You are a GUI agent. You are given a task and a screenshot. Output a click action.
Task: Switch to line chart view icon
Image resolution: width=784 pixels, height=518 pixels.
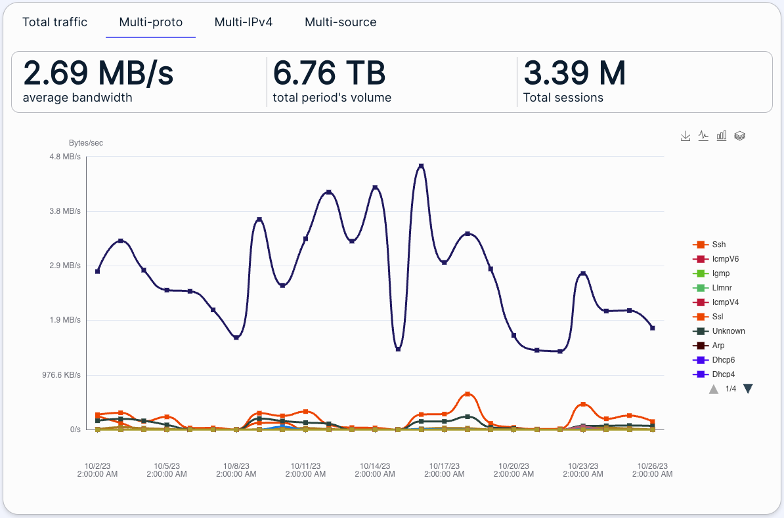[703, 136]
